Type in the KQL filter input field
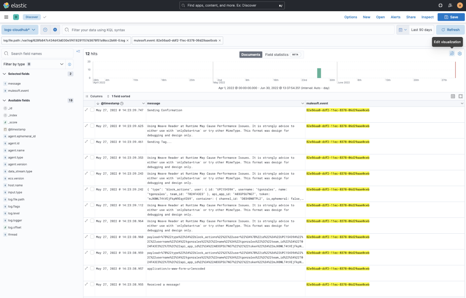The image size is (466, 298). pos(209,30)
